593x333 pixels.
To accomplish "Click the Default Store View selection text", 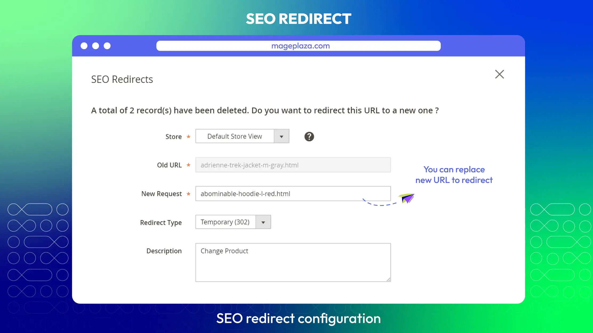I will [x=235, y=136].
